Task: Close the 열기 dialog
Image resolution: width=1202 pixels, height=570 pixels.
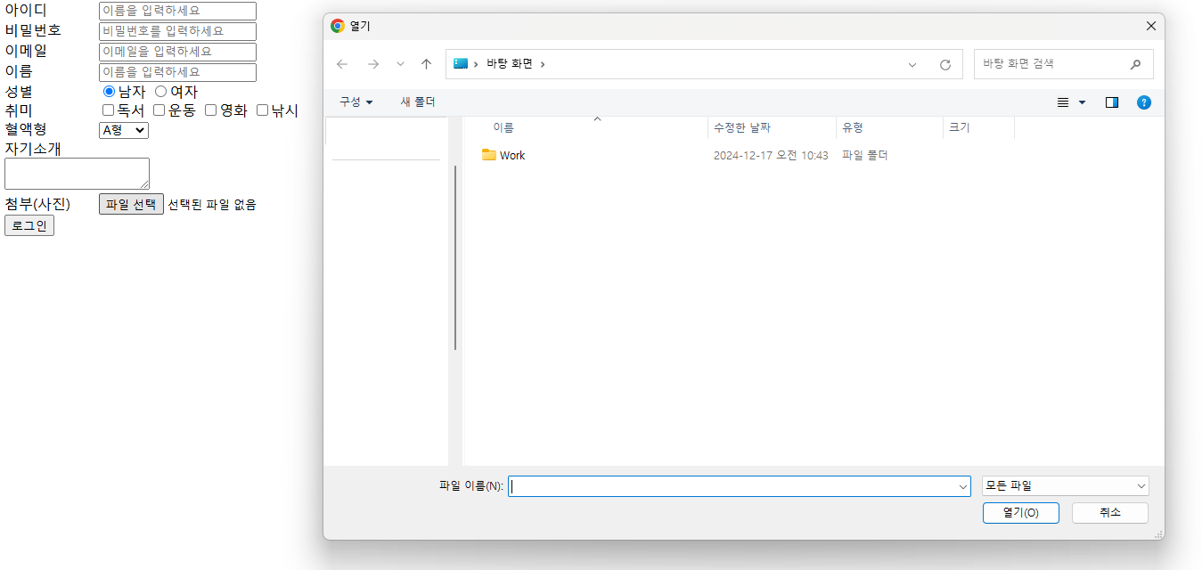Action: 1150,26
